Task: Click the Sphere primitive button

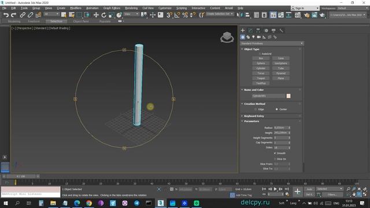Action: coord(261,63)
